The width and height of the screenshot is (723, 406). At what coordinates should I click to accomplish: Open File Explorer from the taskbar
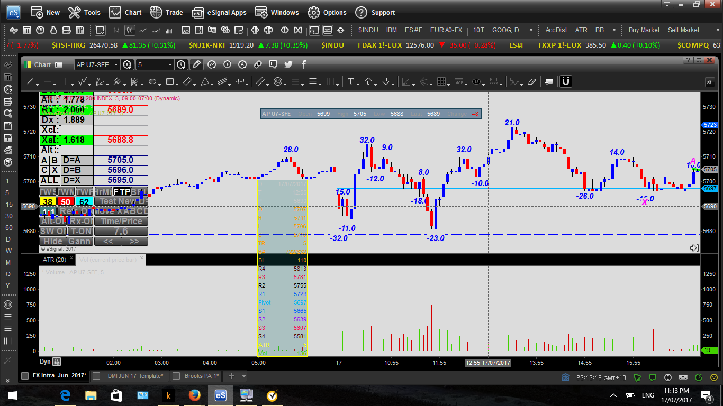point(91,395)
